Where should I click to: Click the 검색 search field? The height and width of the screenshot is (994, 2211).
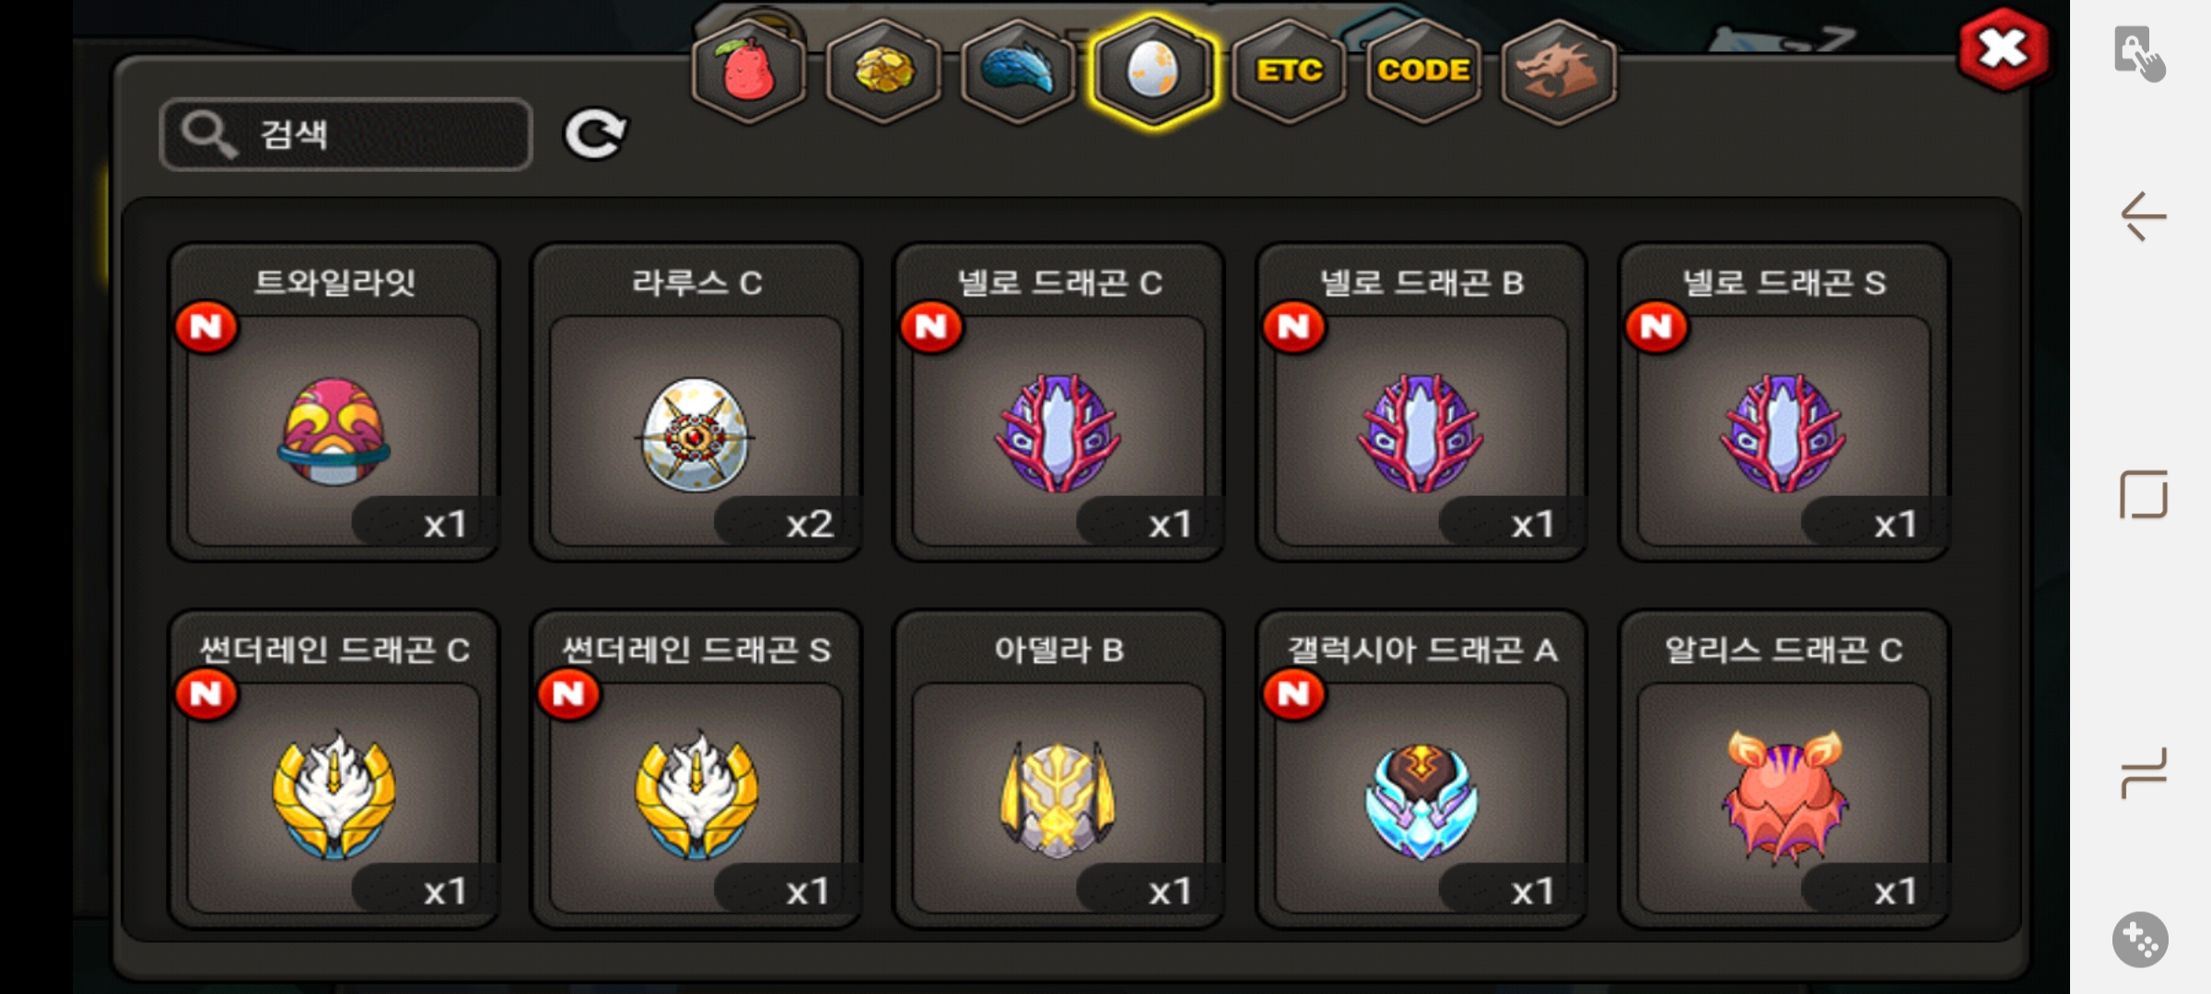346,134
